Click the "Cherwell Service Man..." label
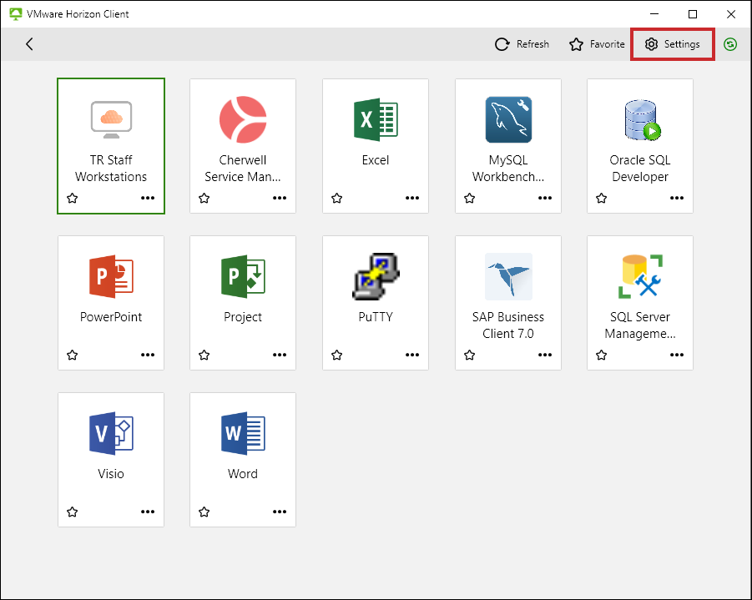 243,169
